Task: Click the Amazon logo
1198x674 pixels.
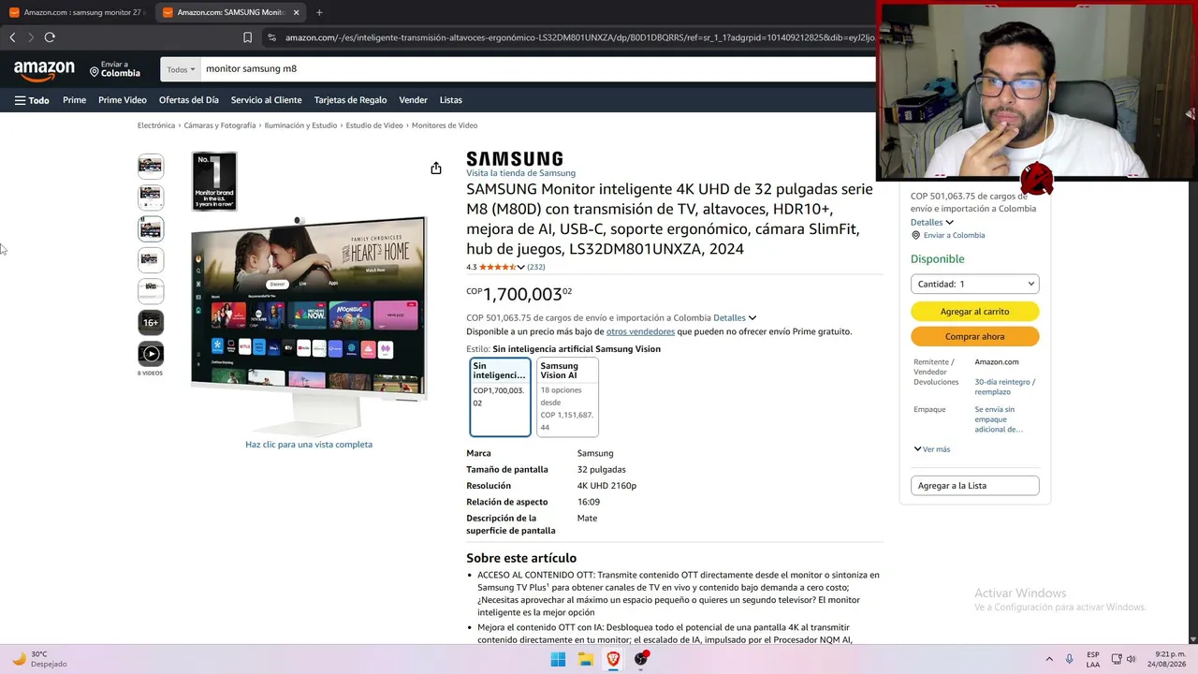Action: pyautogui.click(x=44, y=70)
